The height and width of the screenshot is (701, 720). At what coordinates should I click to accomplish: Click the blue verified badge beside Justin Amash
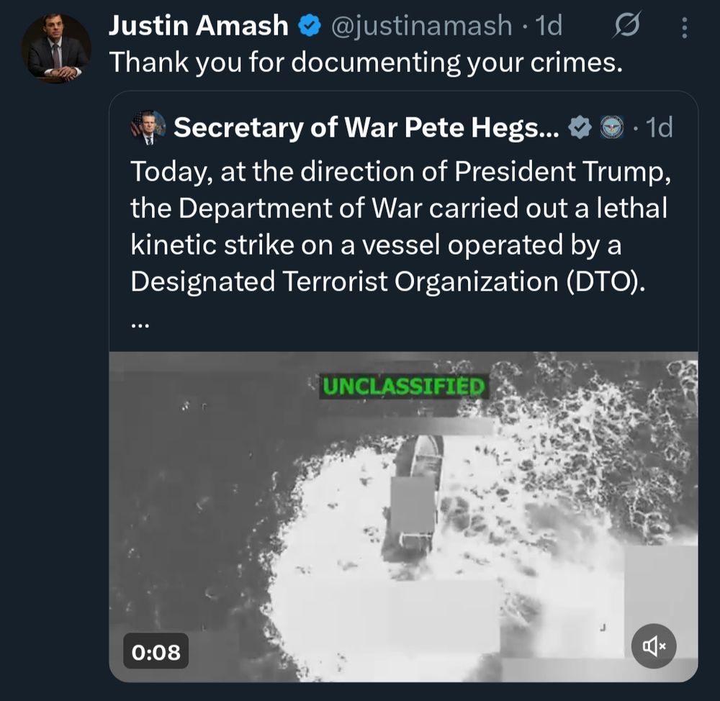[310, 27]
